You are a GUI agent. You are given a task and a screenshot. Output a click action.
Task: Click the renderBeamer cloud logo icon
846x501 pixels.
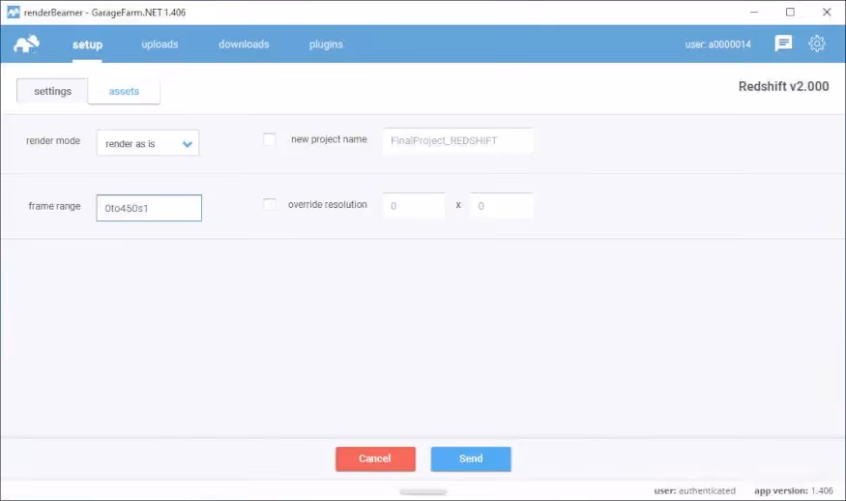coord(26,44)
